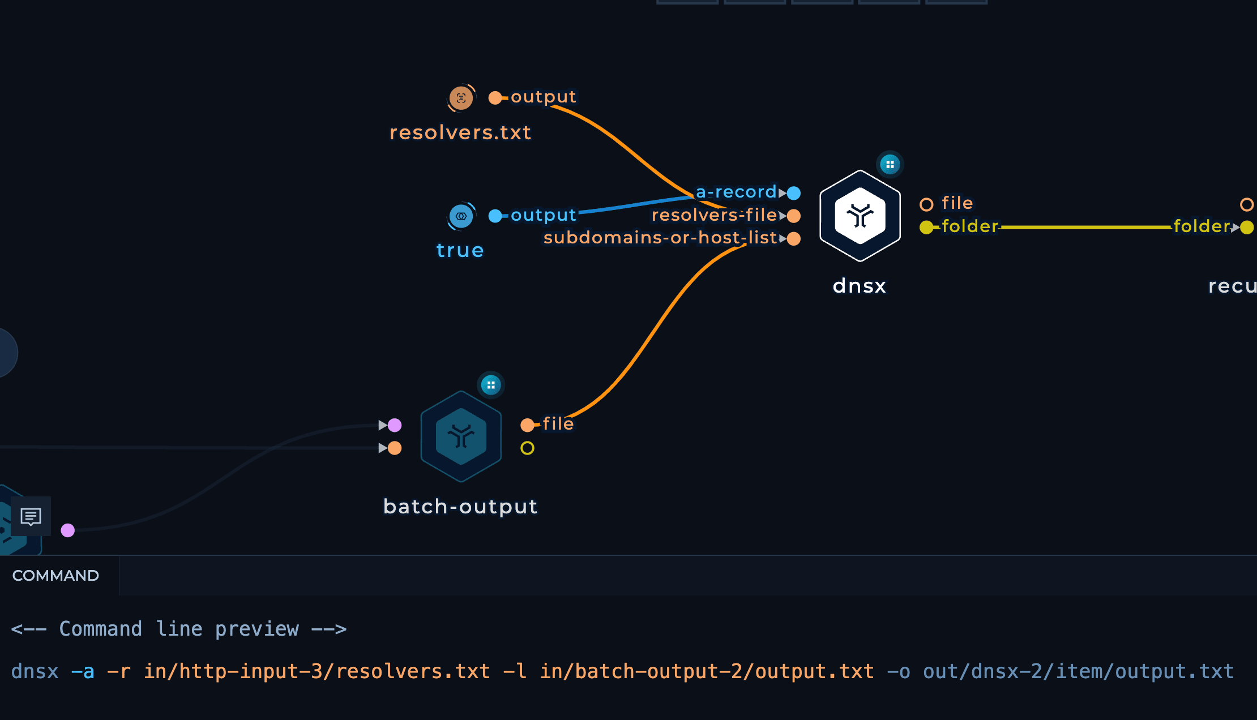This screenshot has height=720, width=1257.
Task: Open the comment icon in the corner
Action: (31, 516)
